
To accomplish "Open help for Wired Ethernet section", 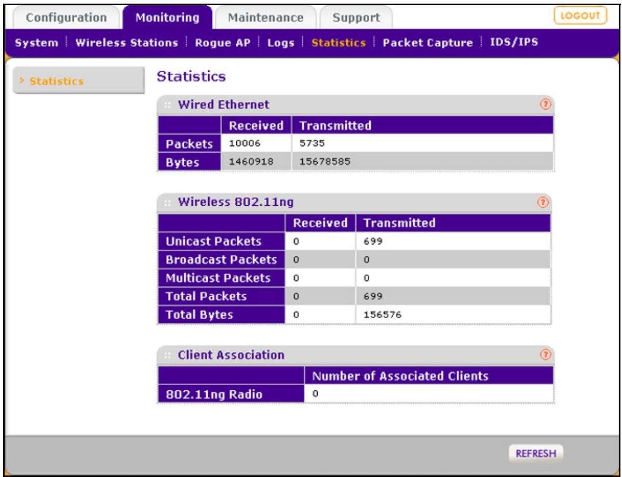I will coord(546,104).
